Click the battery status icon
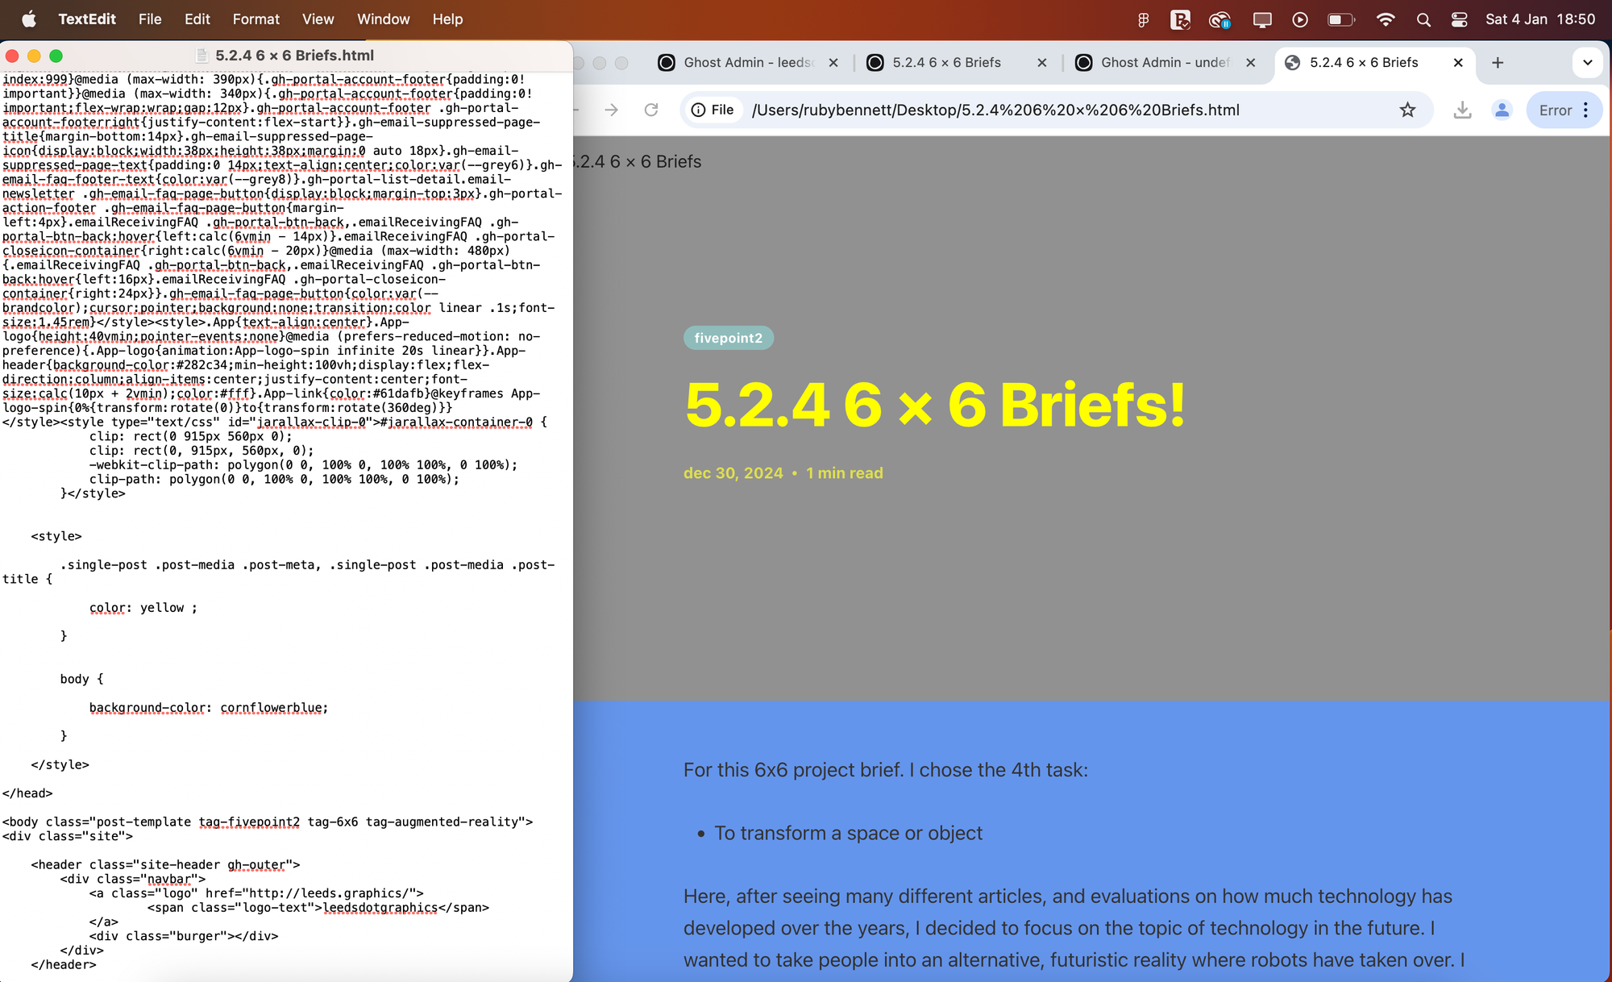The image size is (1612, 982). [x=1340, y=19]
